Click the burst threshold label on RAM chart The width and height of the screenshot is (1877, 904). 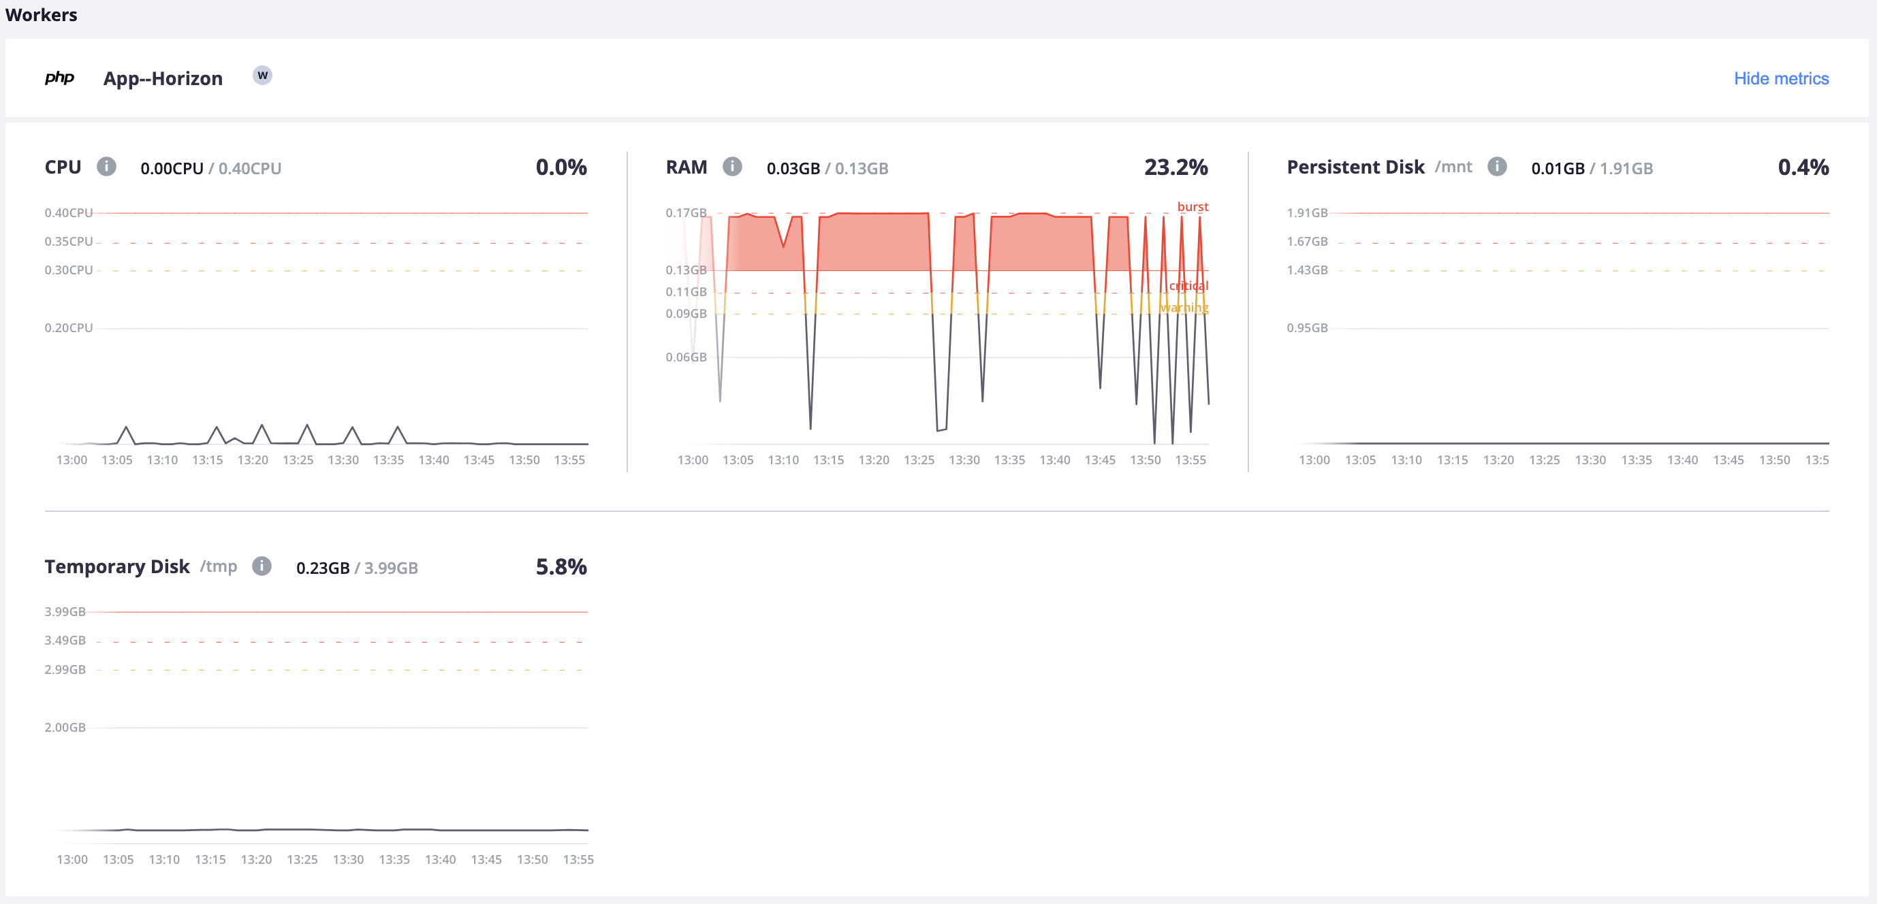(x=1193, y=206)
